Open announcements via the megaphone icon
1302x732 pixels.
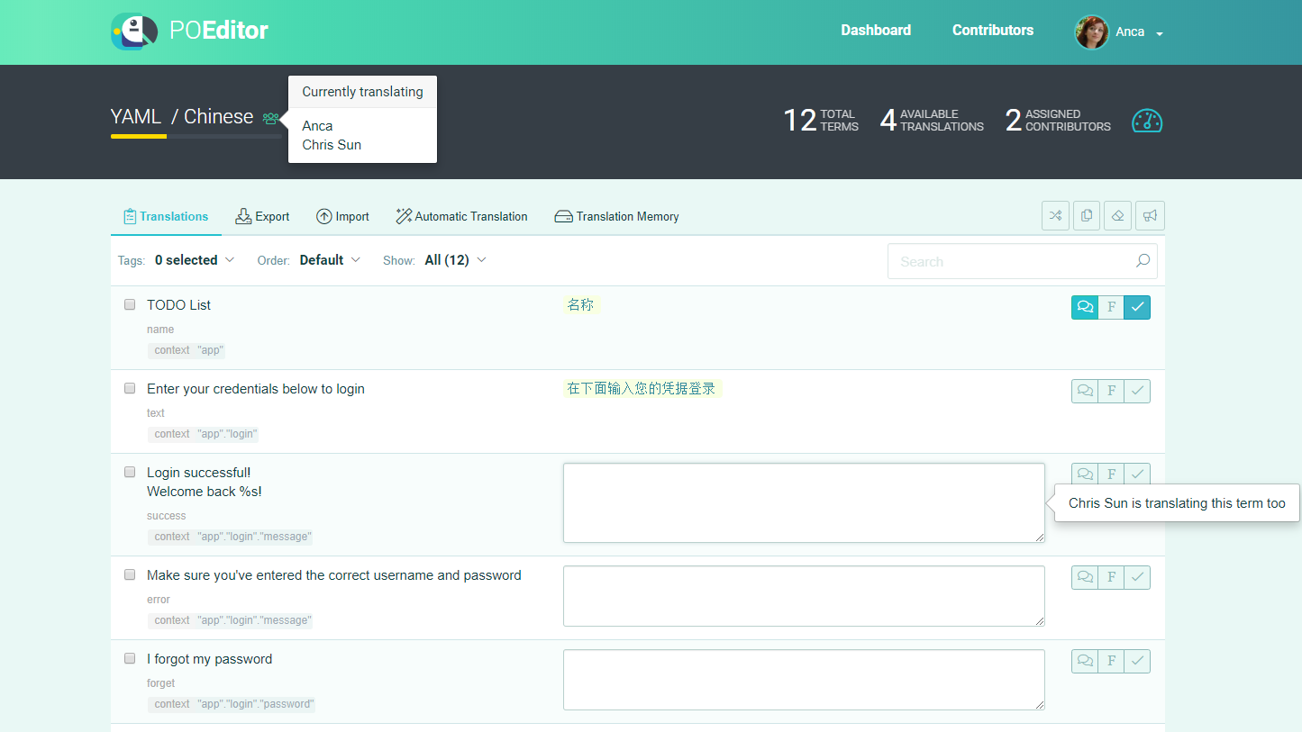coord(1150,215)
